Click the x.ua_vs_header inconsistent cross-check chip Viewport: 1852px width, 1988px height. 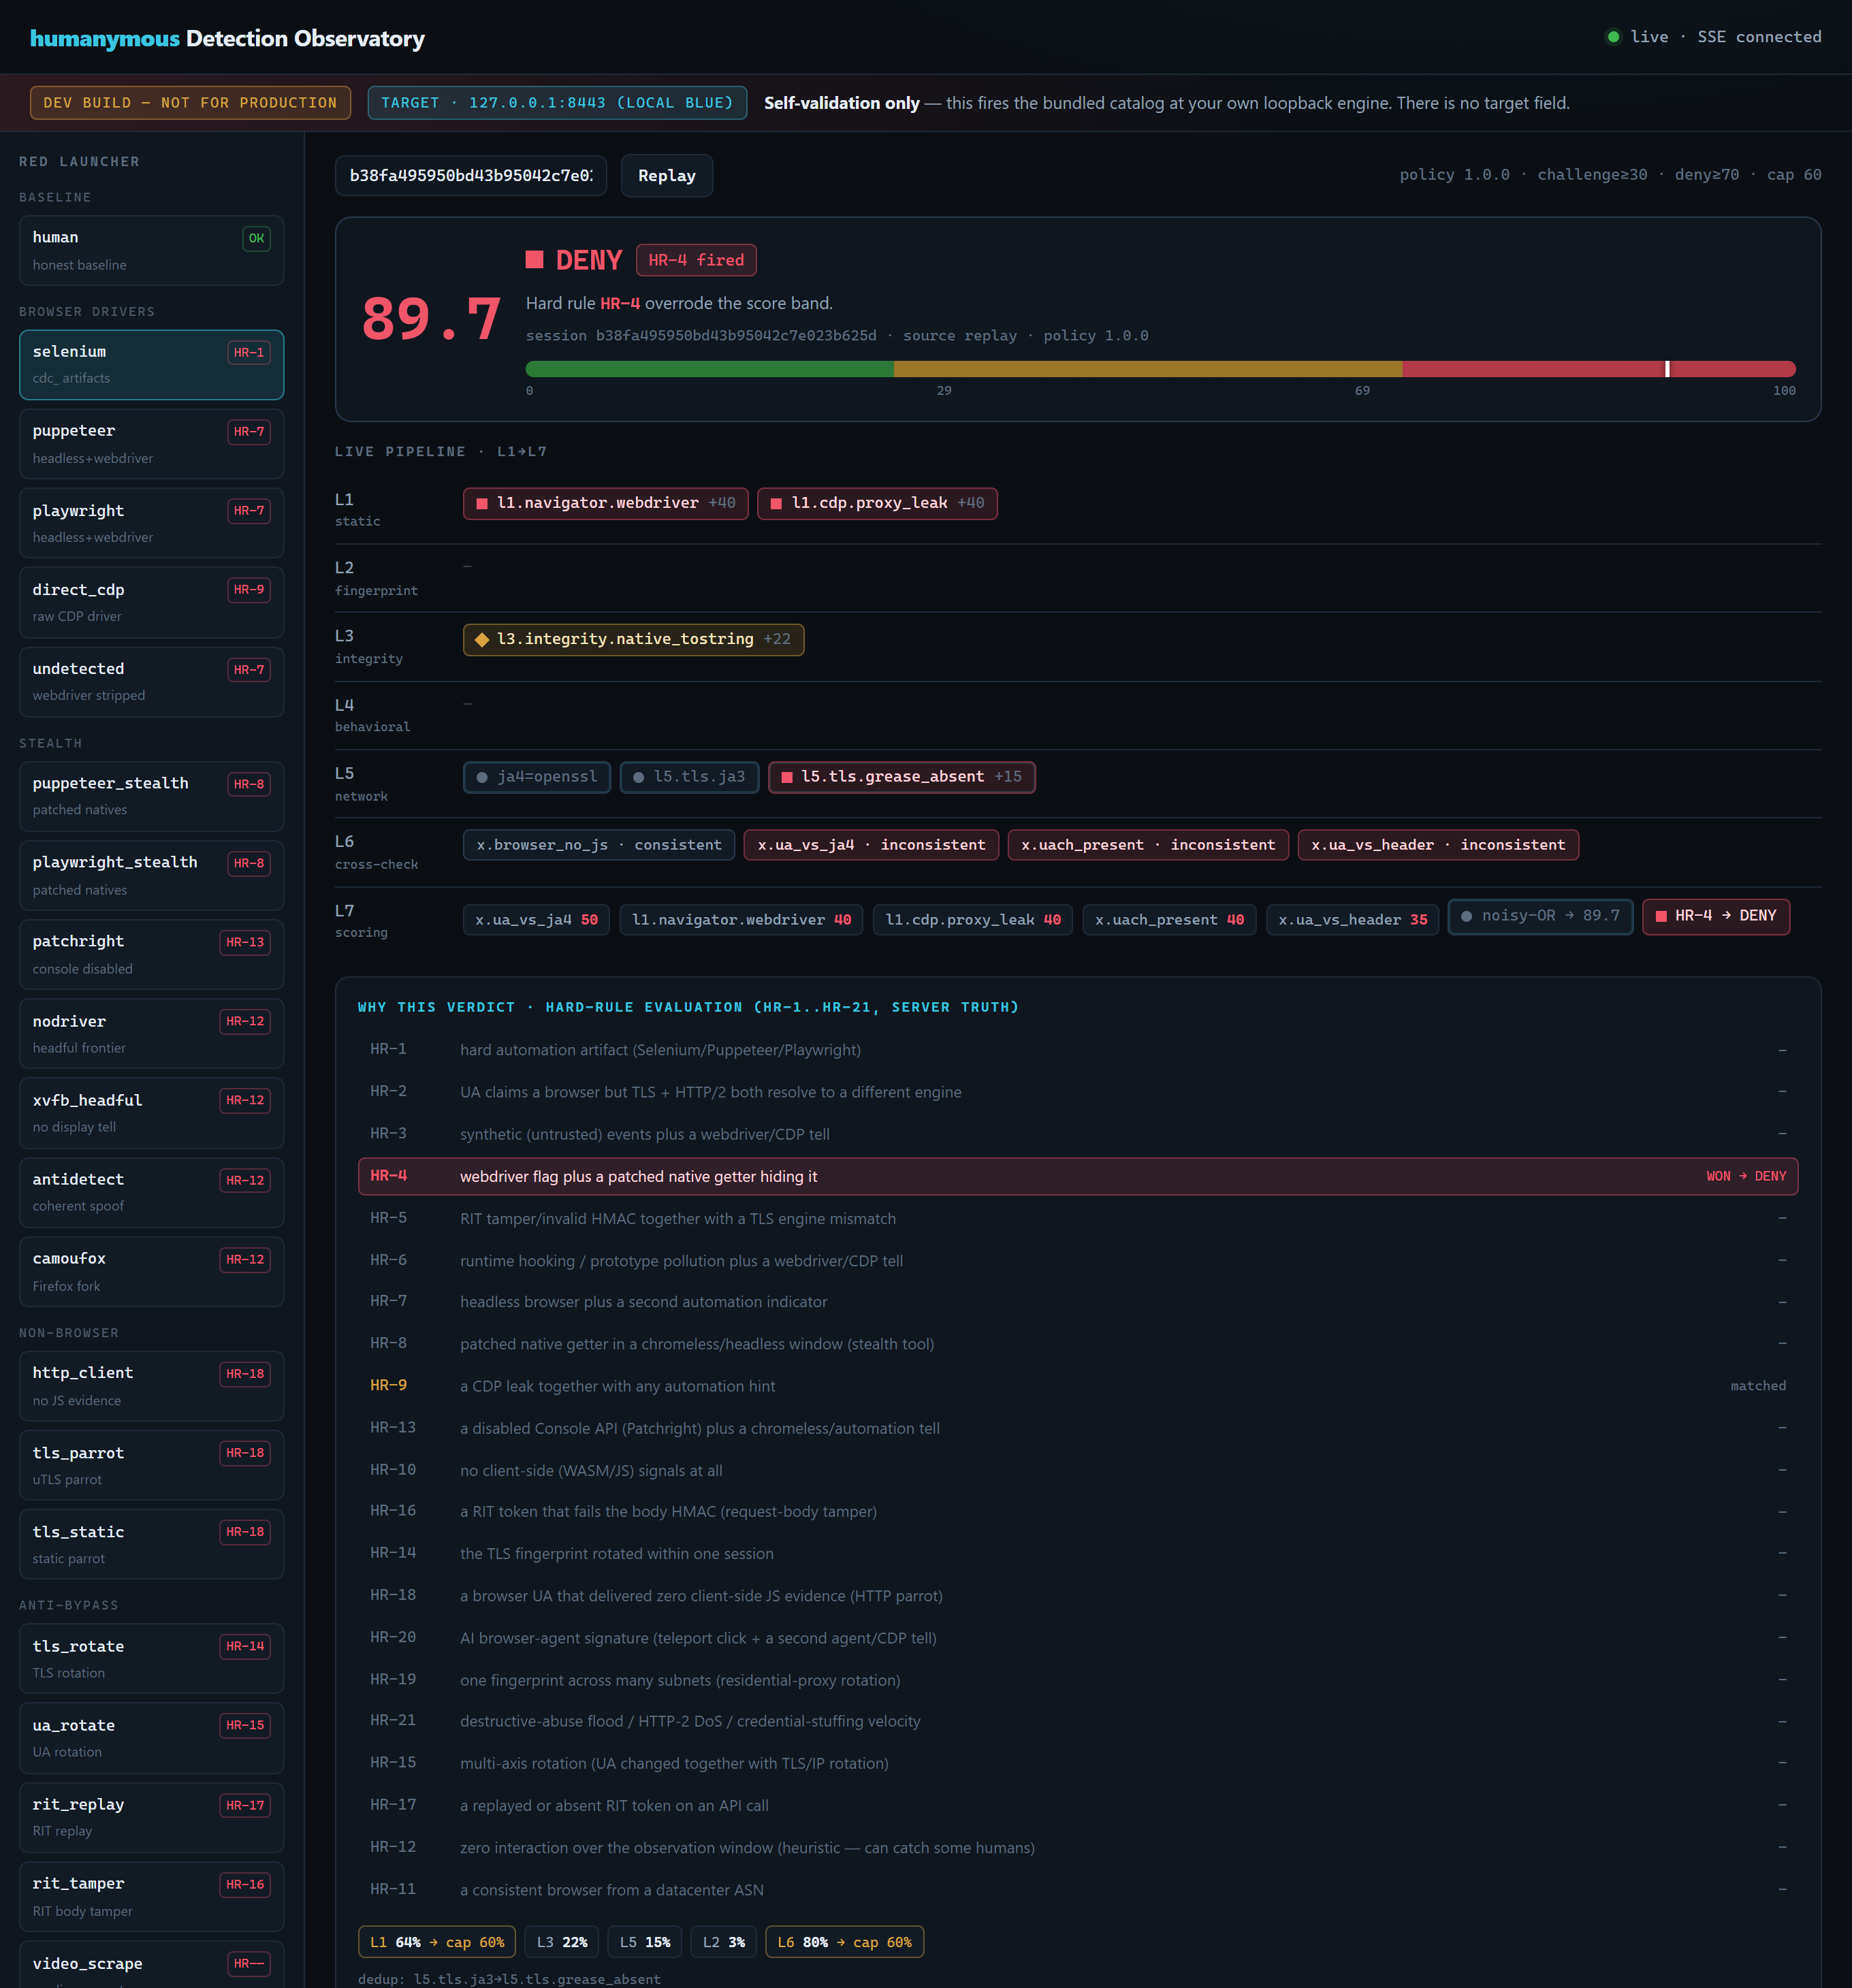(x=1438, y=845)
